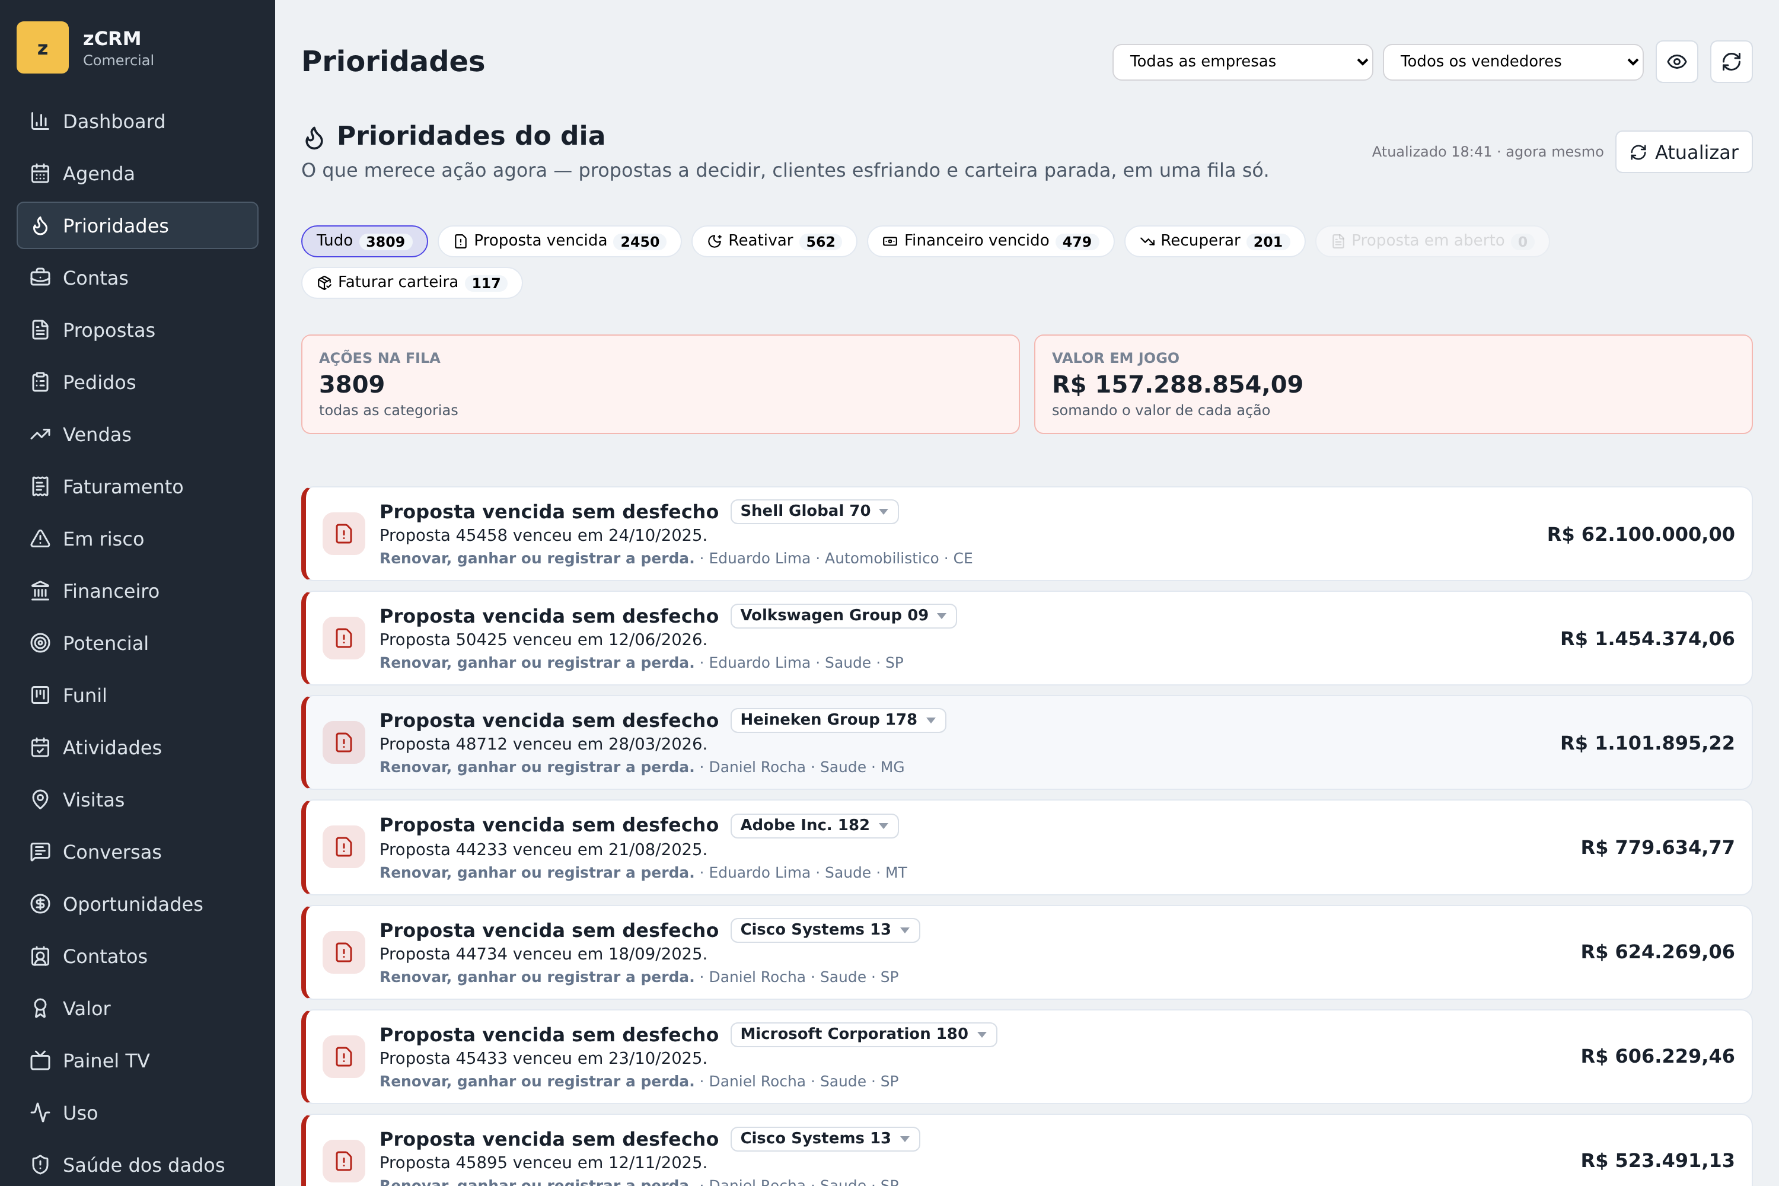Filter by Recuperar 201
The image size is (1779, 1186).
click(x=1214, y=241)
